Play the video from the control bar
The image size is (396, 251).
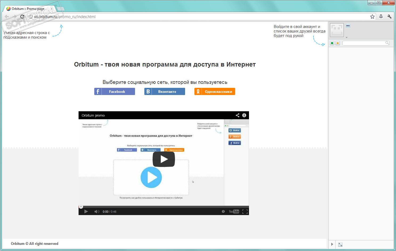[86, 212]
